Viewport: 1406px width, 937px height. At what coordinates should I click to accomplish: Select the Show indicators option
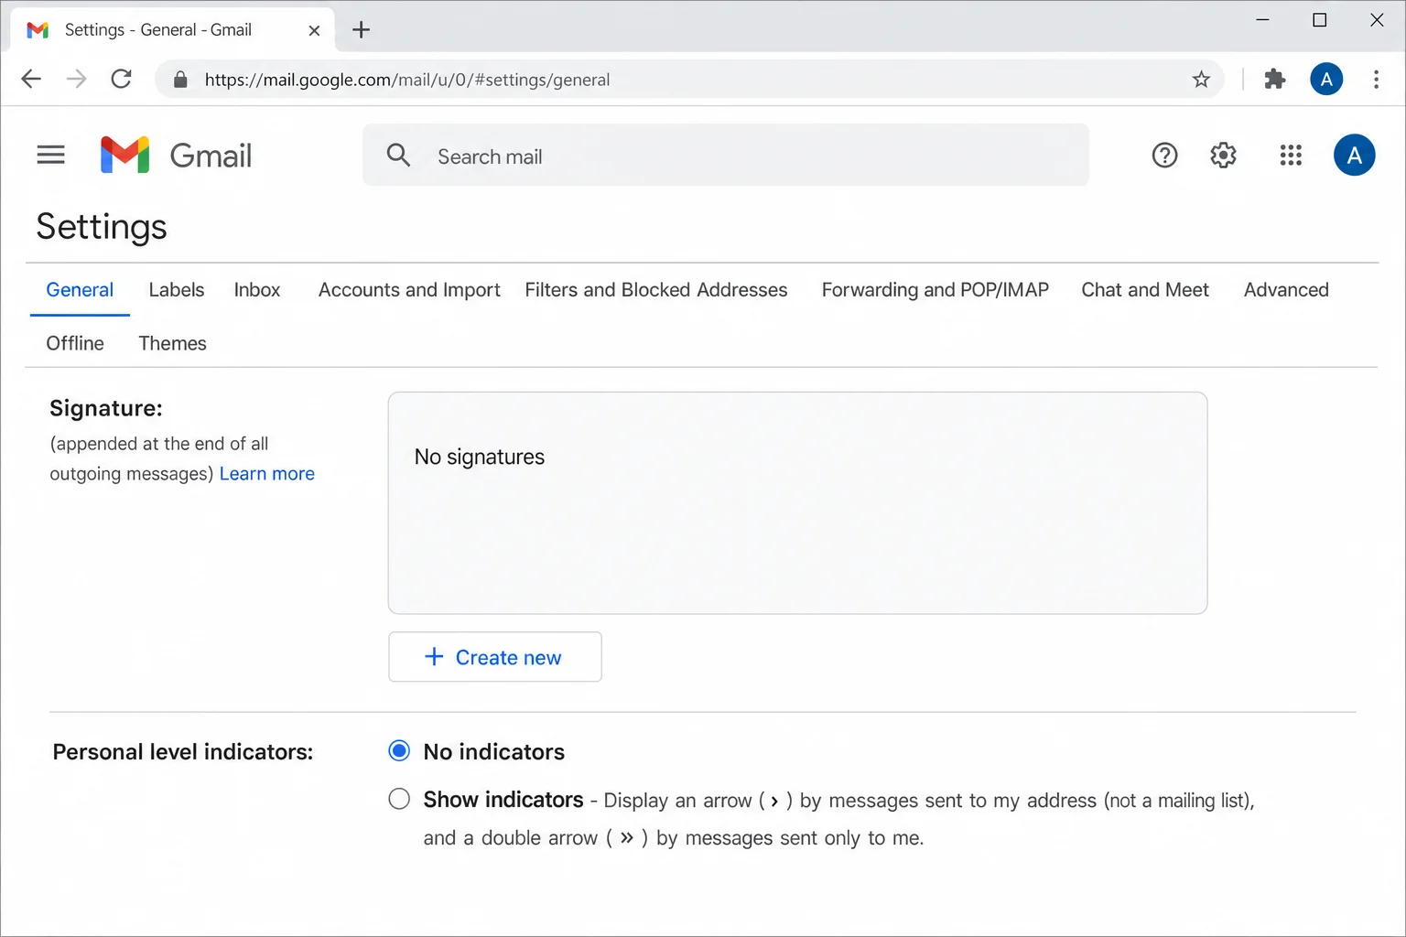(x=399, y=799)
